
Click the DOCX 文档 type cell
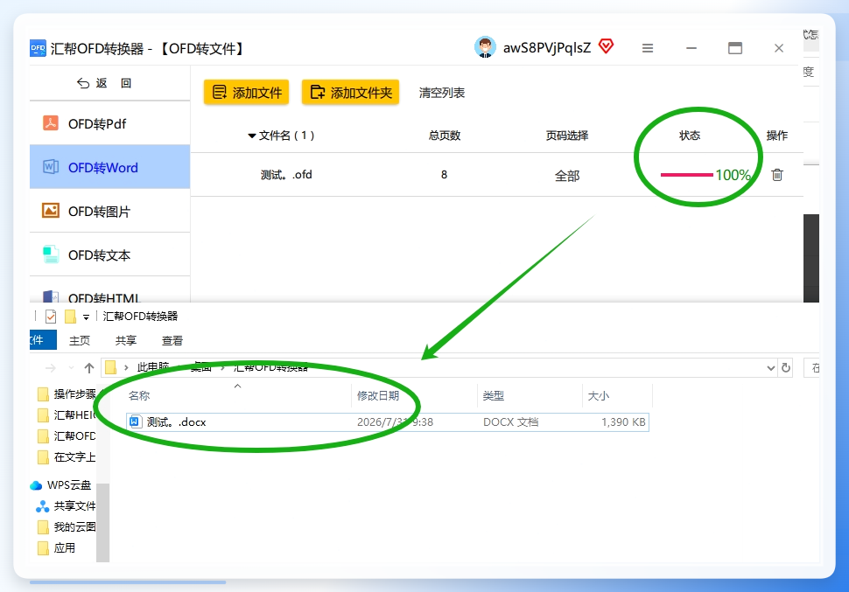(x=510, y=422)
